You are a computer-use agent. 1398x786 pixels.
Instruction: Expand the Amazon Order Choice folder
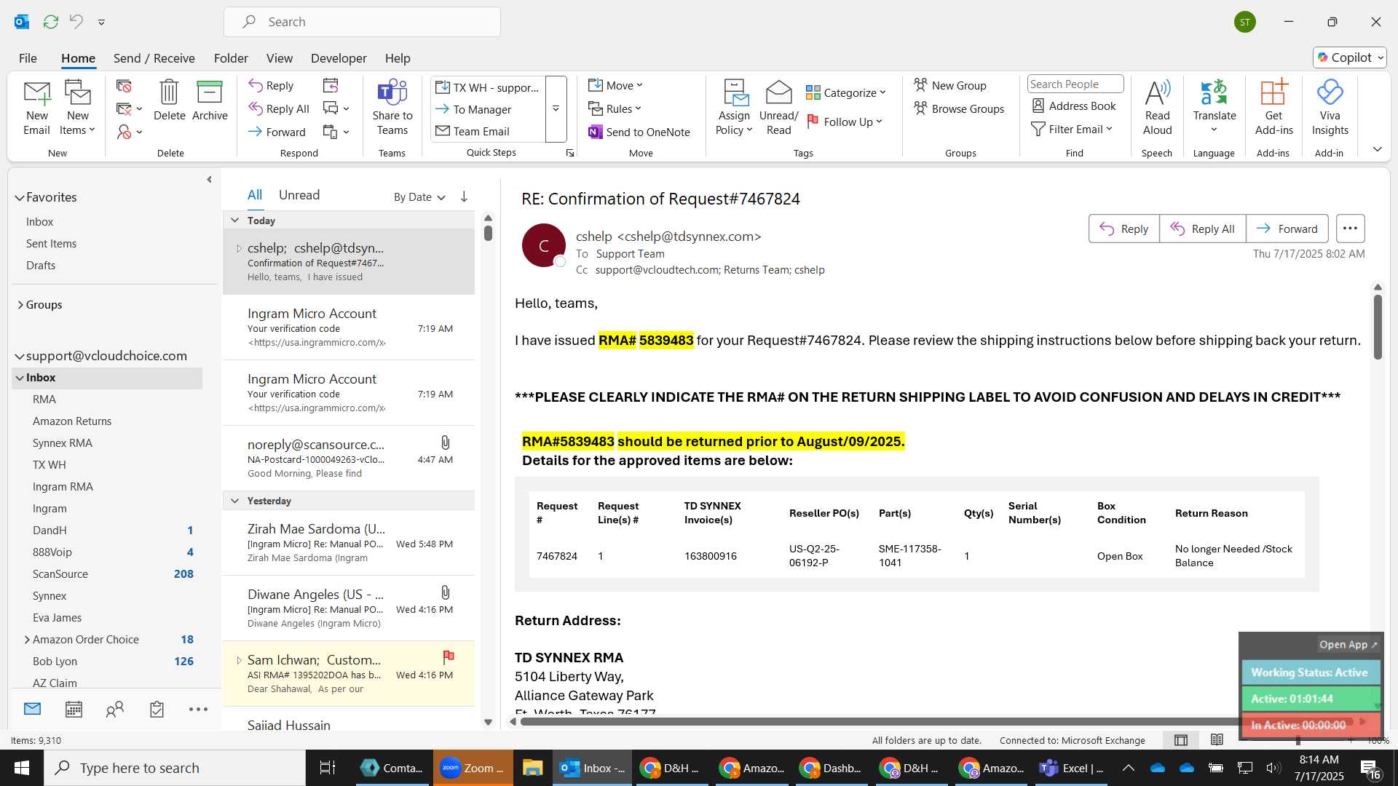pos(27,640)
